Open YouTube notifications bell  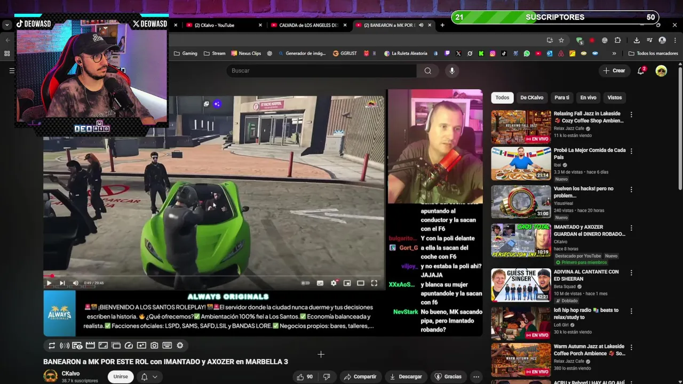tap(641, 70)
